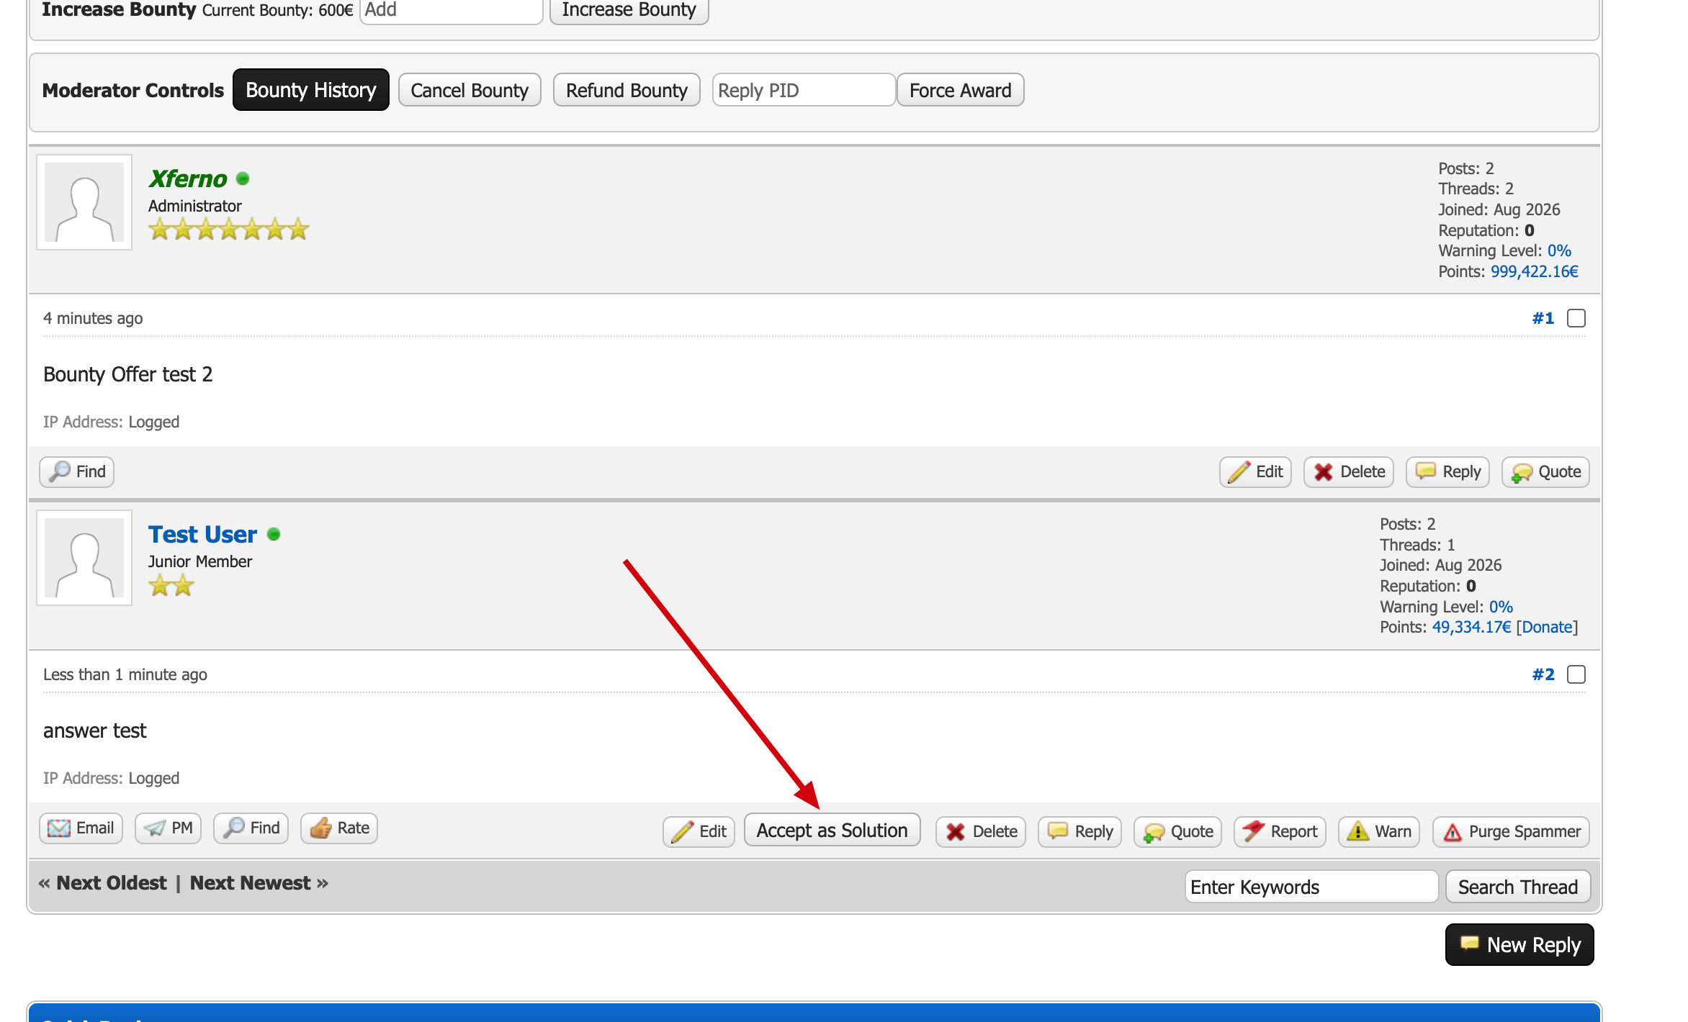Quote Test User's post
Screen dimensions: 1688x1022
pos(1177,832)
